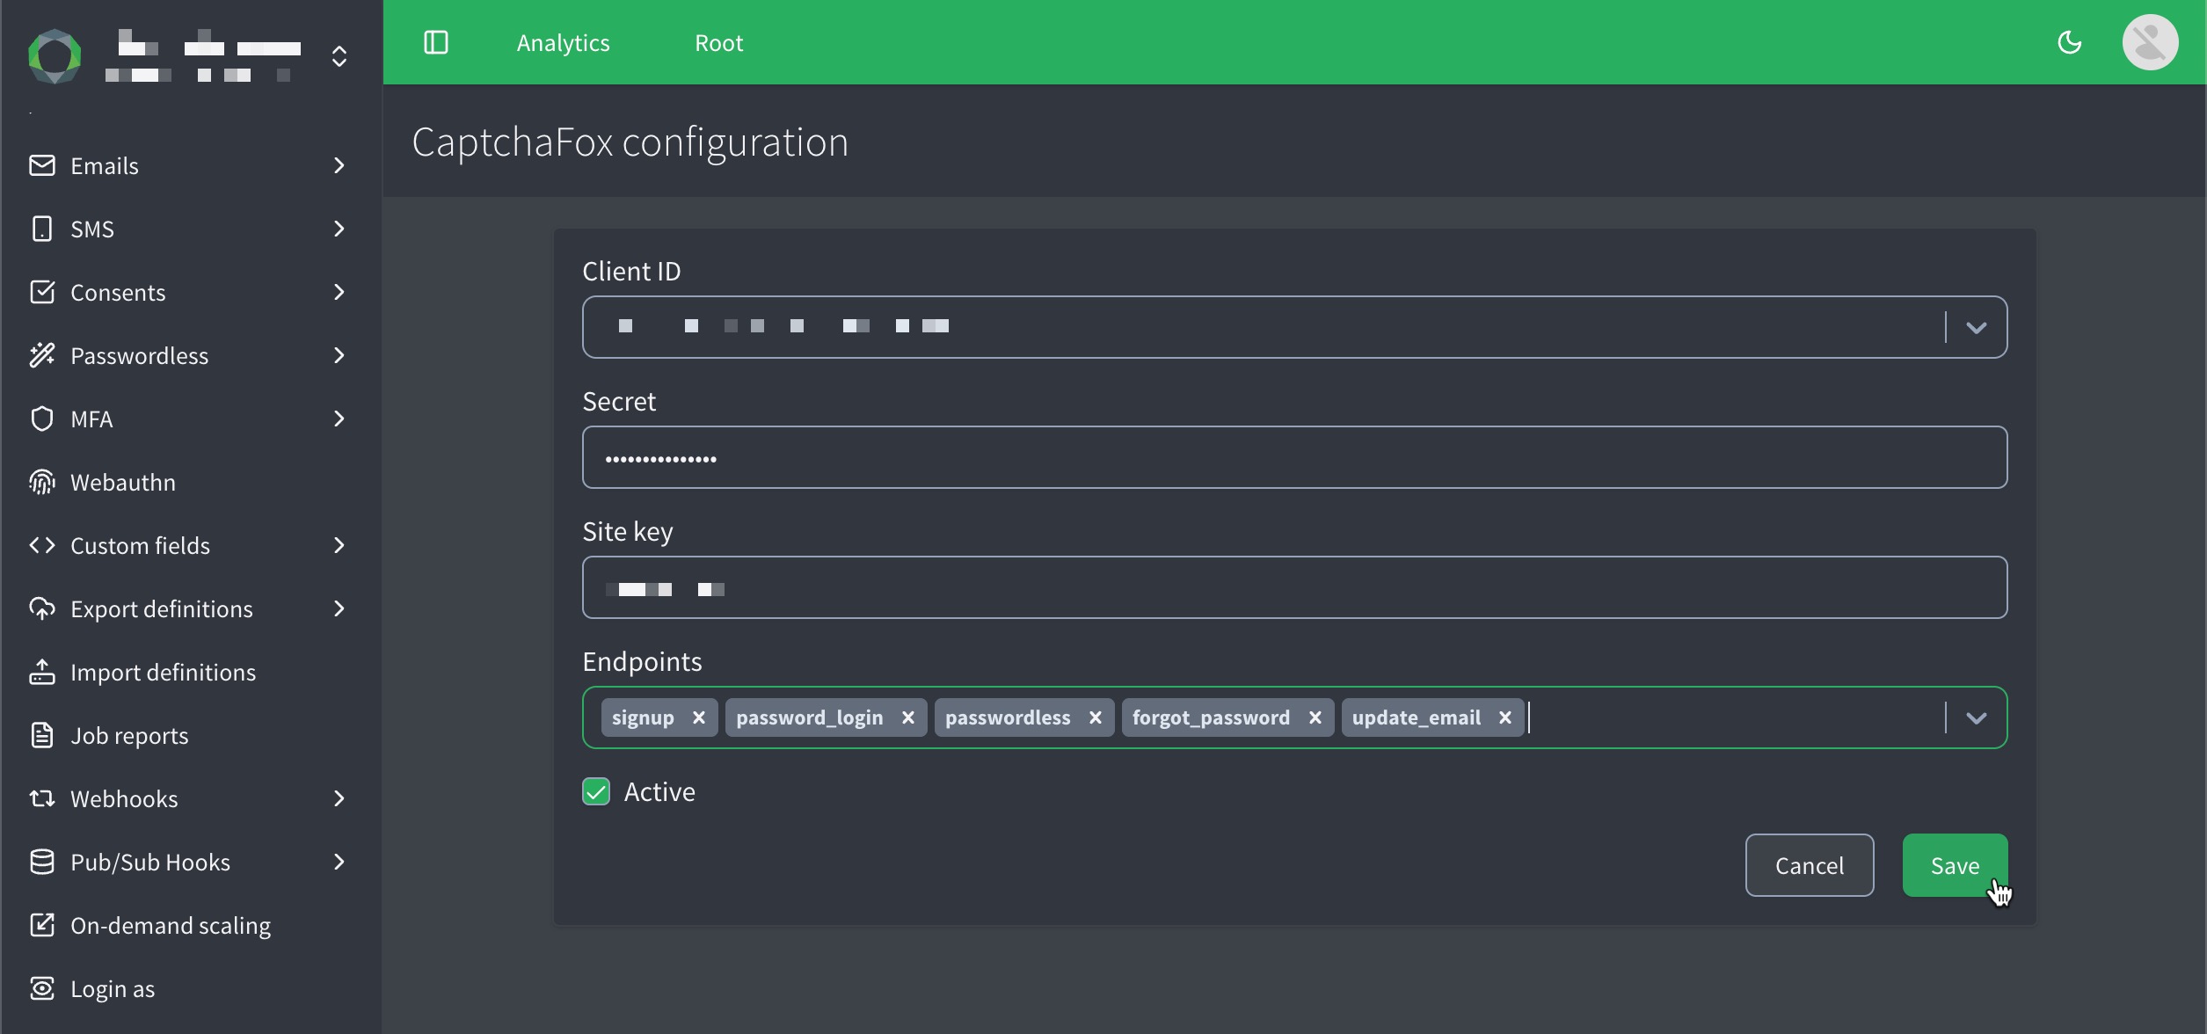Expand the Pub/Sub Hooks chevron
The height and width of the screenshot is (1034, 2207).
coord(339,862)
